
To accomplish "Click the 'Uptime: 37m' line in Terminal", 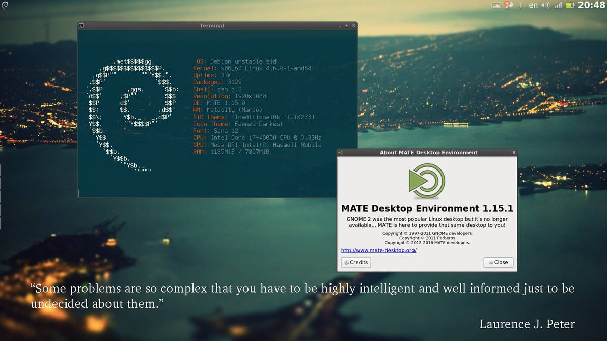I will tap(212, 75).
